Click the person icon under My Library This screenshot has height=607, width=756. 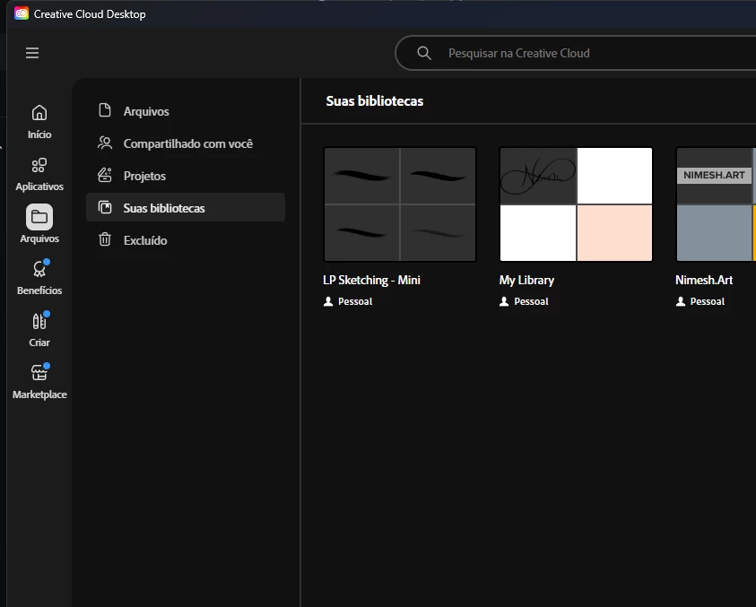click(504, 301)
